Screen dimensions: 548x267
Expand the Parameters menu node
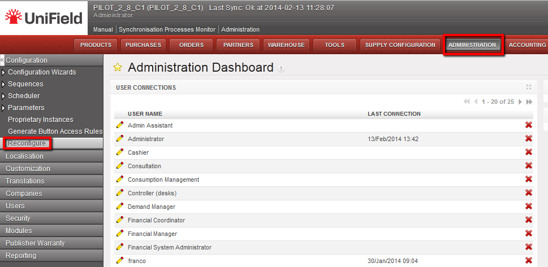pos(3,108)
